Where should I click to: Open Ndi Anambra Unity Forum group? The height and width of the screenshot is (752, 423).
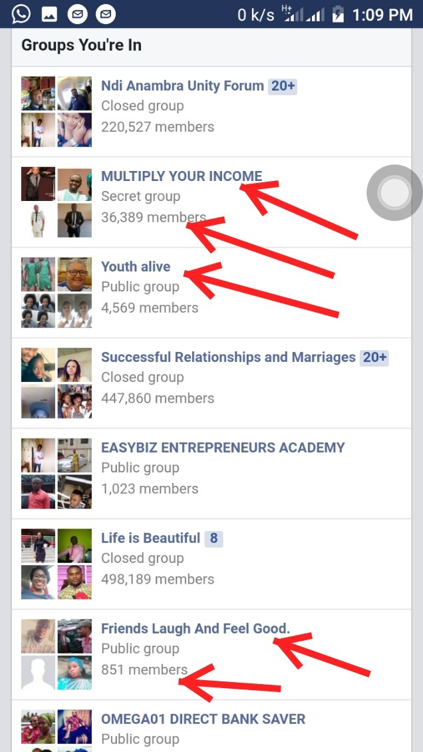pyautogui.click(x=211, y=111)
